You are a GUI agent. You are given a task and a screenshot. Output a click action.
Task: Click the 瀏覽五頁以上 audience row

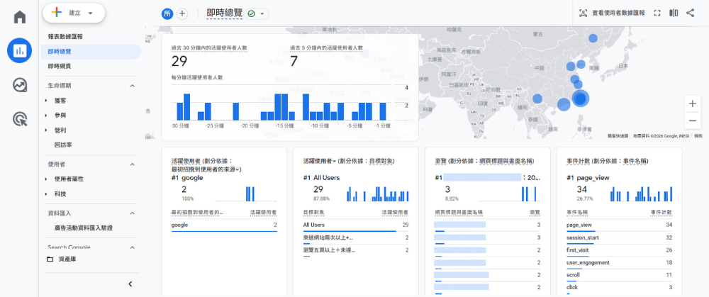pos(356,250)
